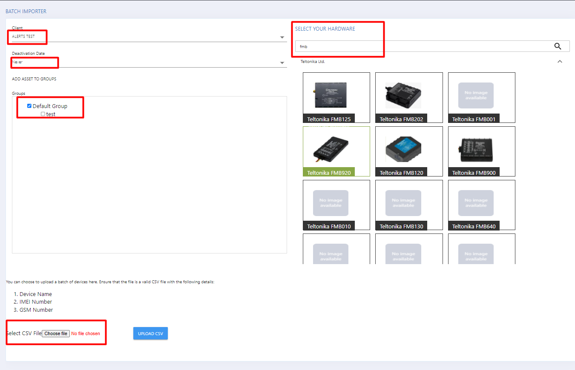Click the Device Name list item
The image size is (575, 370).
(x=36, y=294)
